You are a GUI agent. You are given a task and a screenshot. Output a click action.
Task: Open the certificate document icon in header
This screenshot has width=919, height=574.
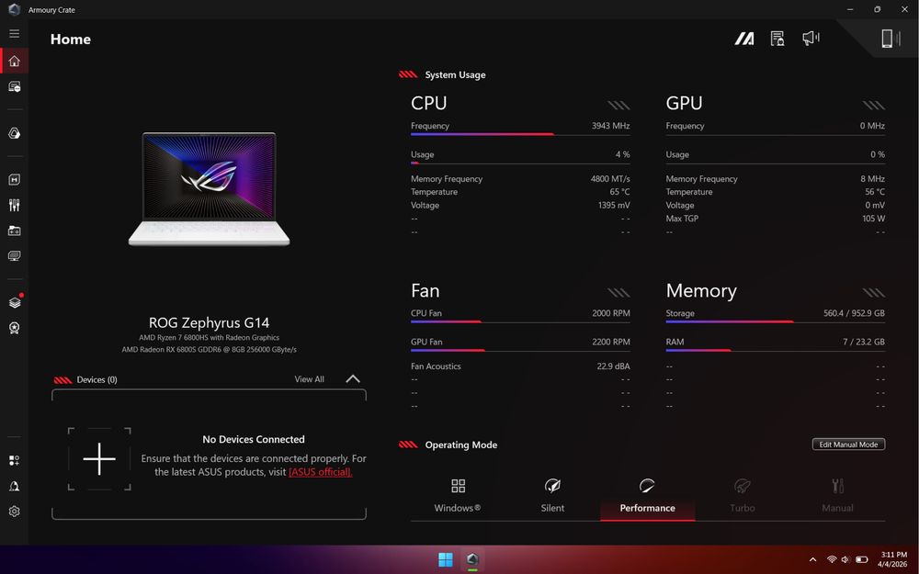point(777,39)
